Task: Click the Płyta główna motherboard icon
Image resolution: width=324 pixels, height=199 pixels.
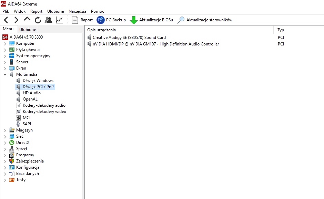Action: [x=12, y=50]
